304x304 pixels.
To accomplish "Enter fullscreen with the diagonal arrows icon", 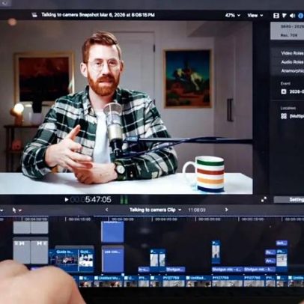I will 264,199.
